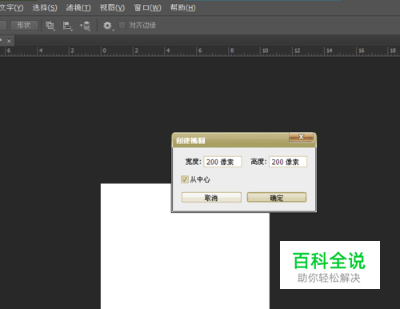The height and width of the screenshot is (309, 400).
Task: Click the 高度 input field
Action: pyautogui.click(x=288, y=162)
